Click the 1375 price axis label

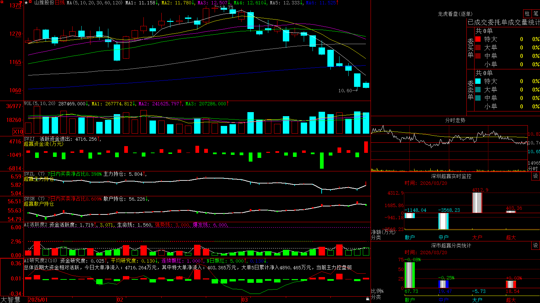(15, 5)
